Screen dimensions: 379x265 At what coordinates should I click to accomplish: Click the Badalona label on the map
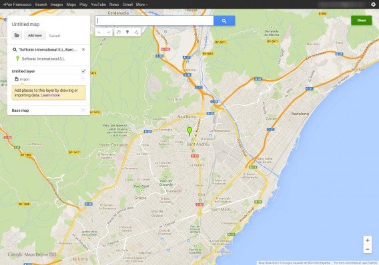300,114
